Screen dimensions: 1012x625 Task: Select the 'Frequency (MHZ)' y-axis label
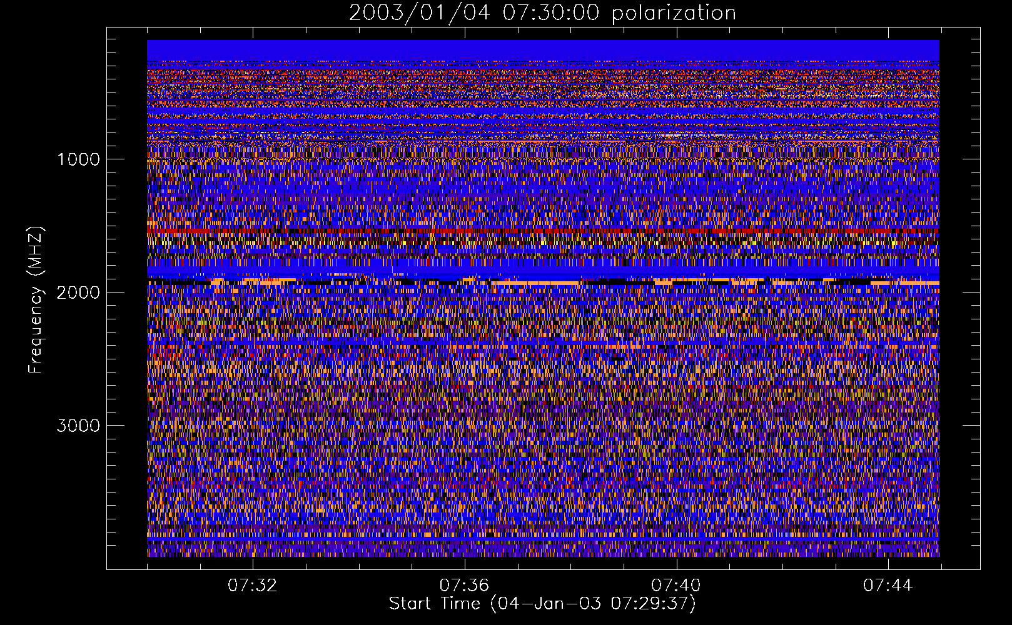(x=36, y=299)
